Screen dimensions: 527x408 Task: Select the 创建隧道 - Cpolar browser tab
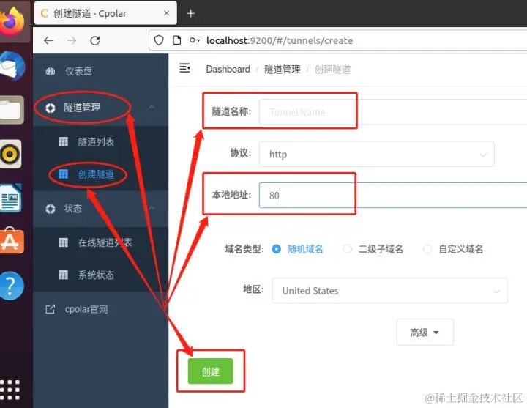coord(105,13)
